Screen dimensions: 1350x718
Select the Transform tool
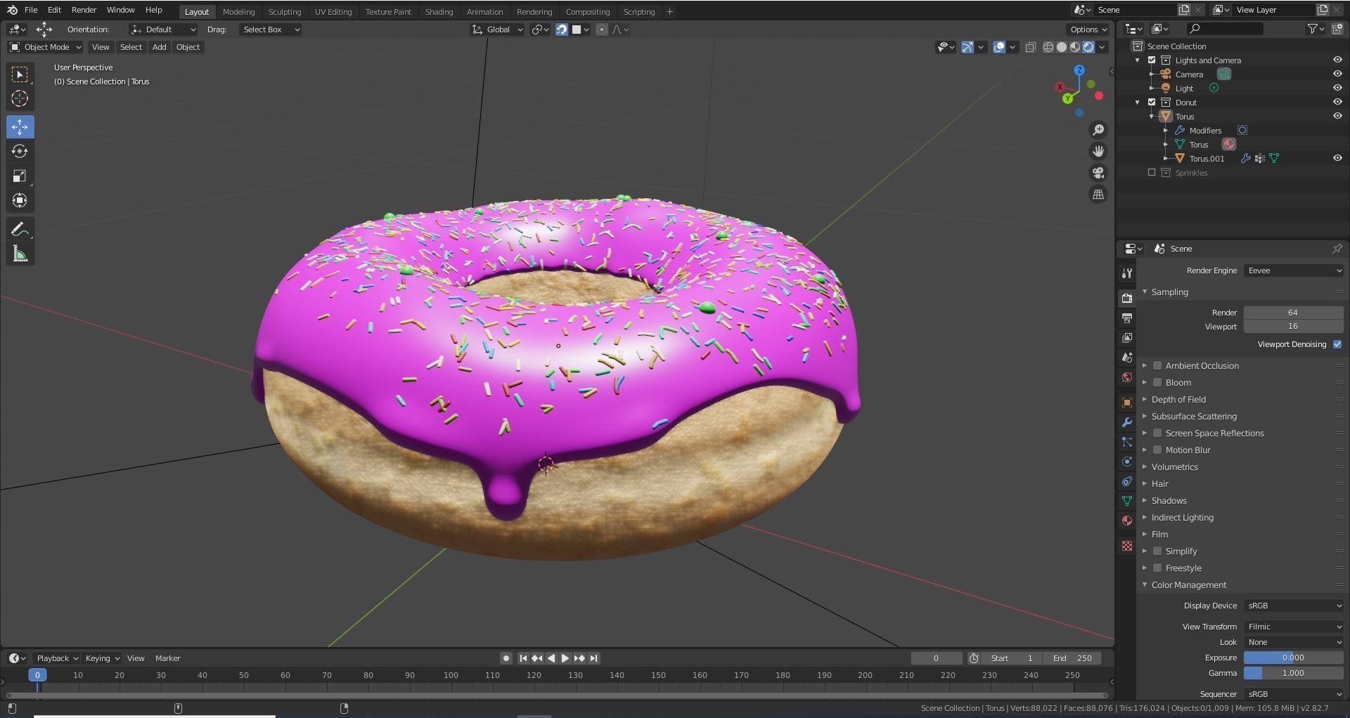[x=20, y=201]
